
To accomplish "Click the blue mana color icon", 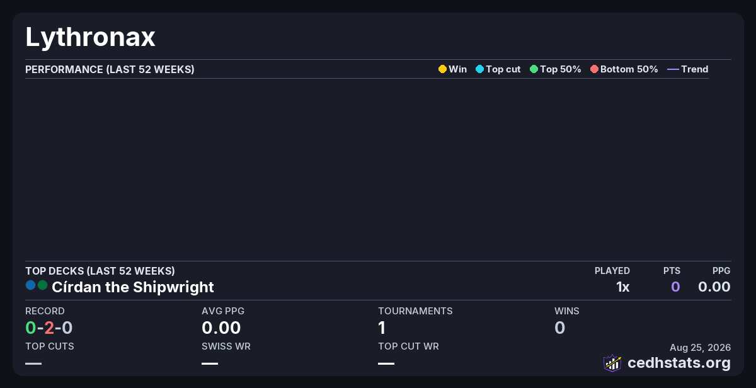I will point(30,285).
